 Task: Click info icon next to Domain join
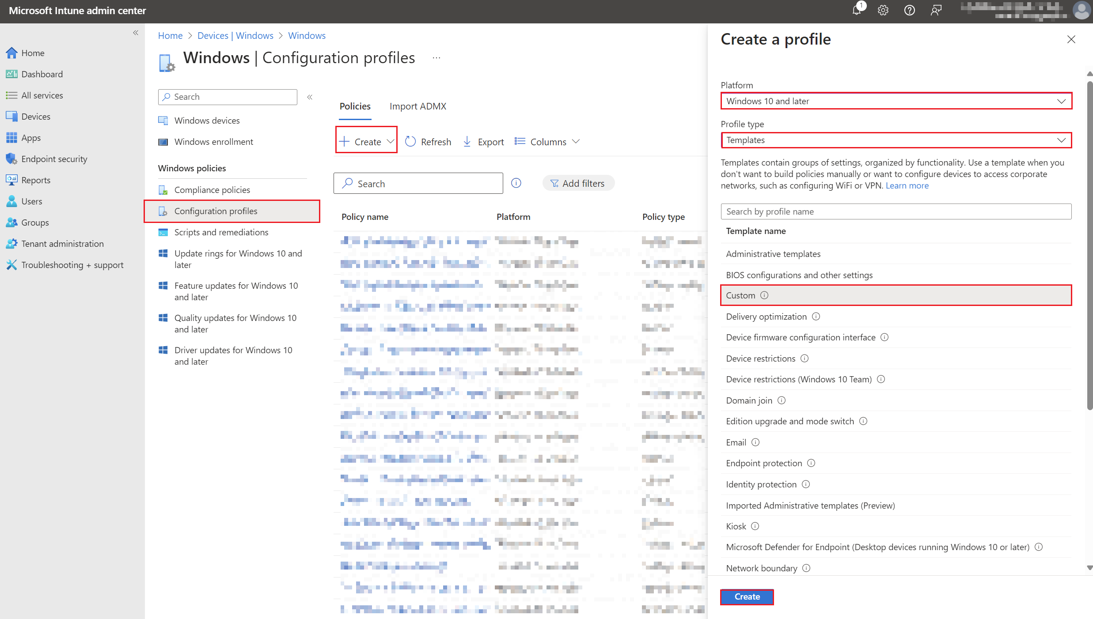[782, 400]
